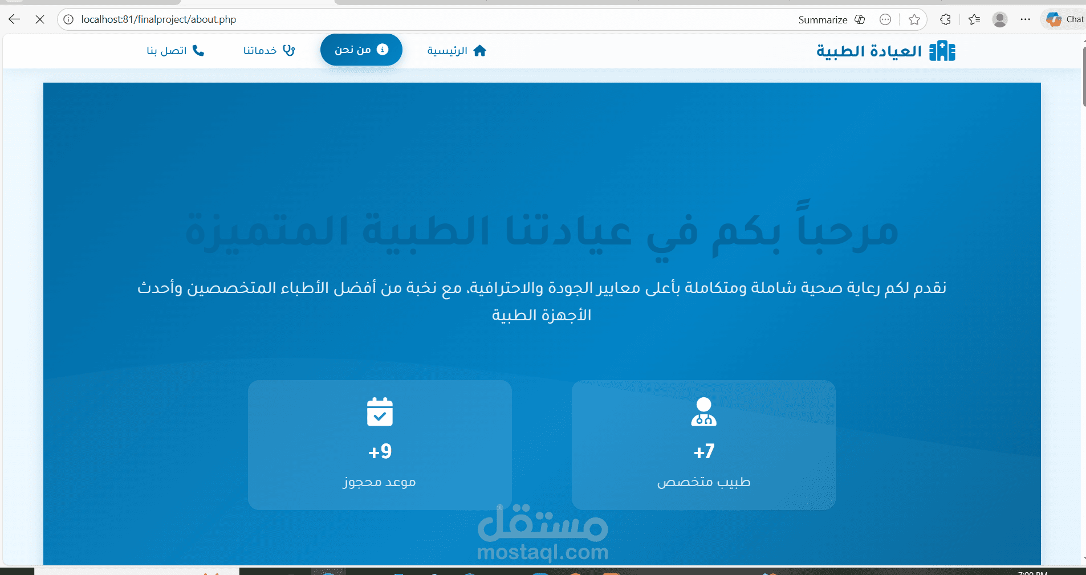Viewport: 1086px width, 575px height.
Task: Select the من نحن about nav tab
Action: [x=361, y=50]
